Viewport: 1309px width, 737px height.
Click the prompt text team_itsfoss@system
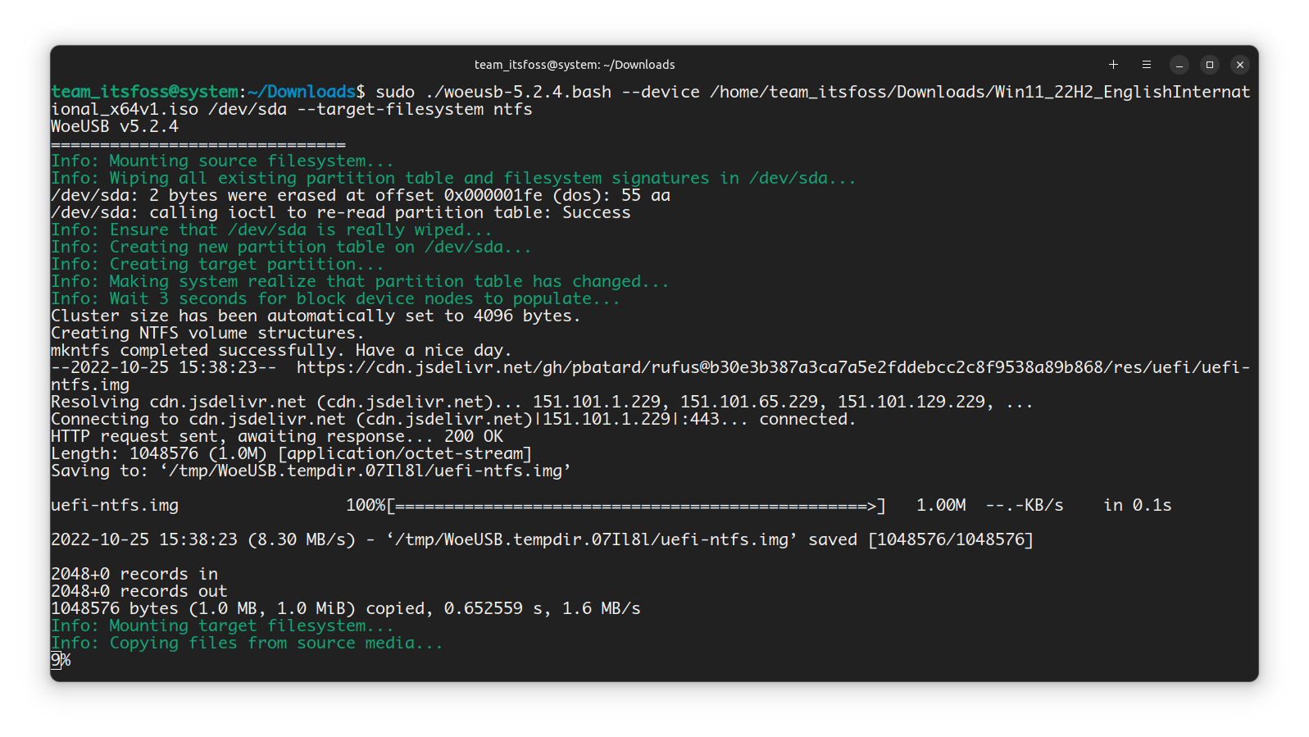coord(145,92)
